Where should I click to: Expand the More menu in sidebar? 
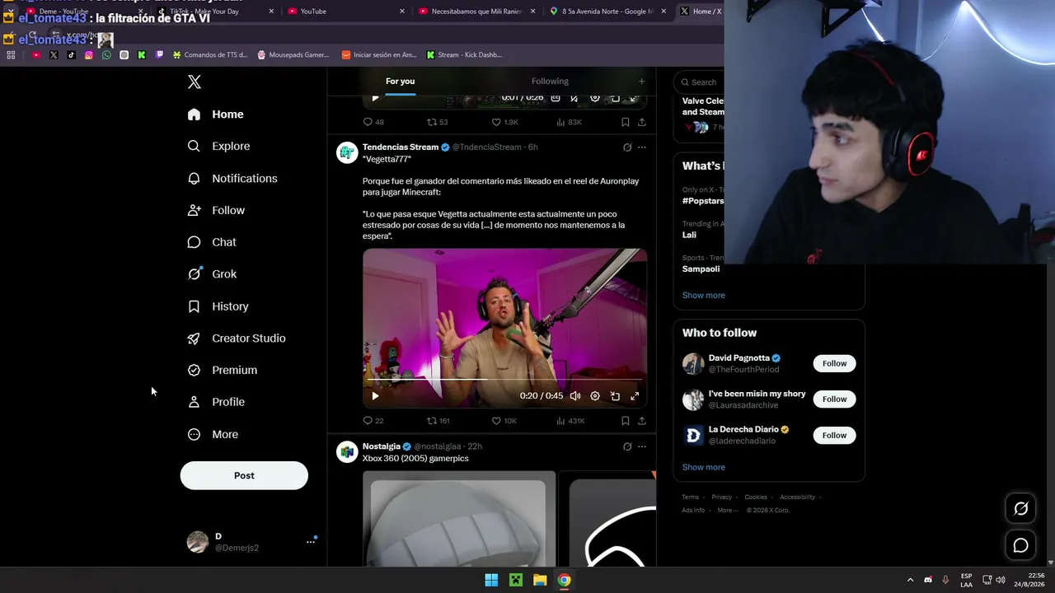pyautogui.click(x=213, y=434)
